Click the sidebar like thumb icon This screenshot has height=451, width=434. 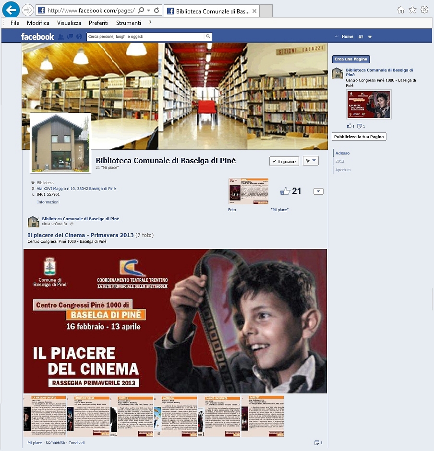click(x=349, y=126)
